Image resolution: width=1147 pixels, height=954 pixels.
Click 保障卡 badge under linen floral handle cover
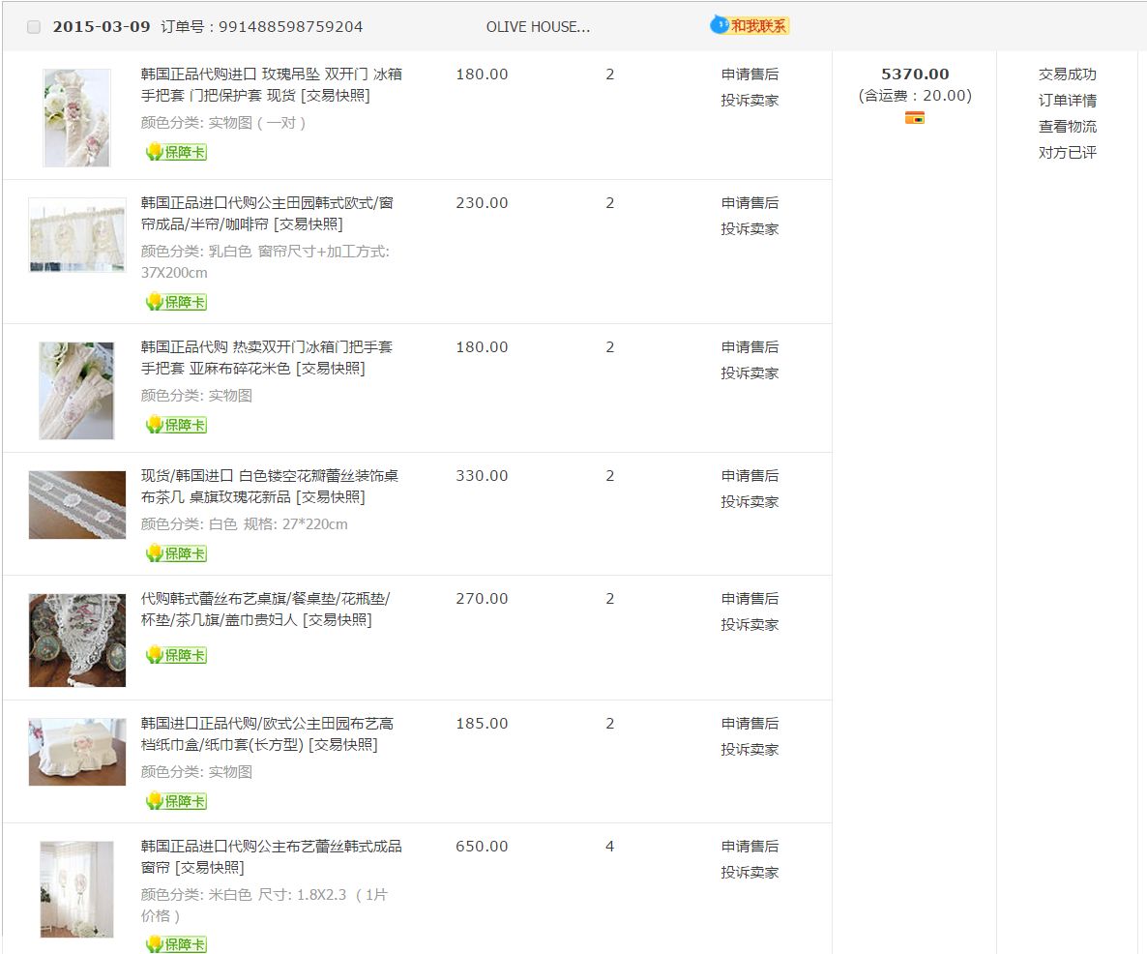(x=176, y=425)
